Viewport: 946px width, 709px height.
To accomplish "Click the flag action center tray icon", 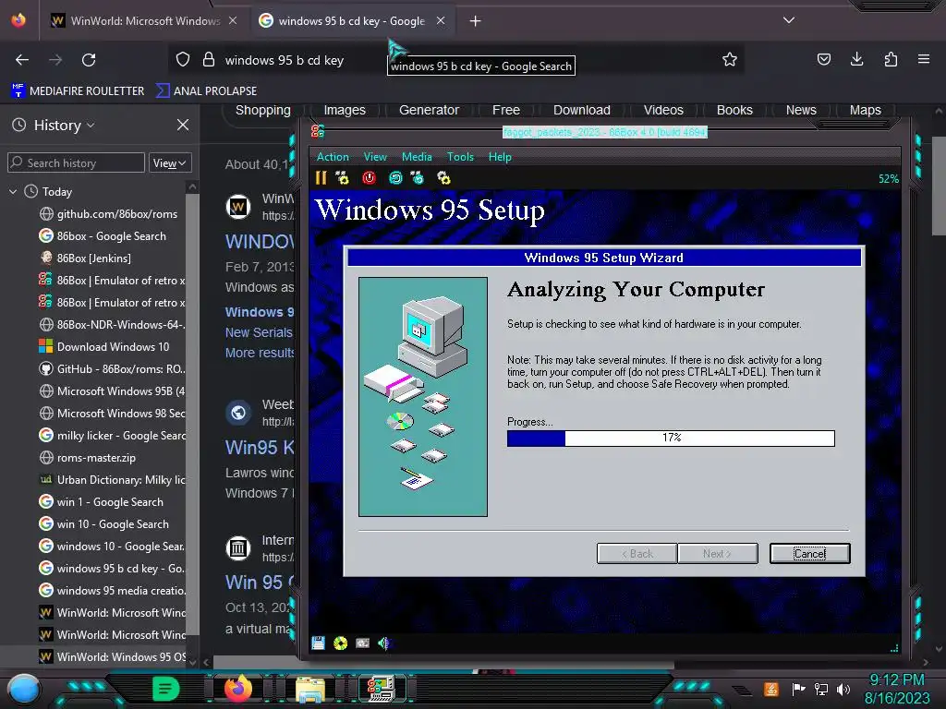I will [x=798, y=689].
